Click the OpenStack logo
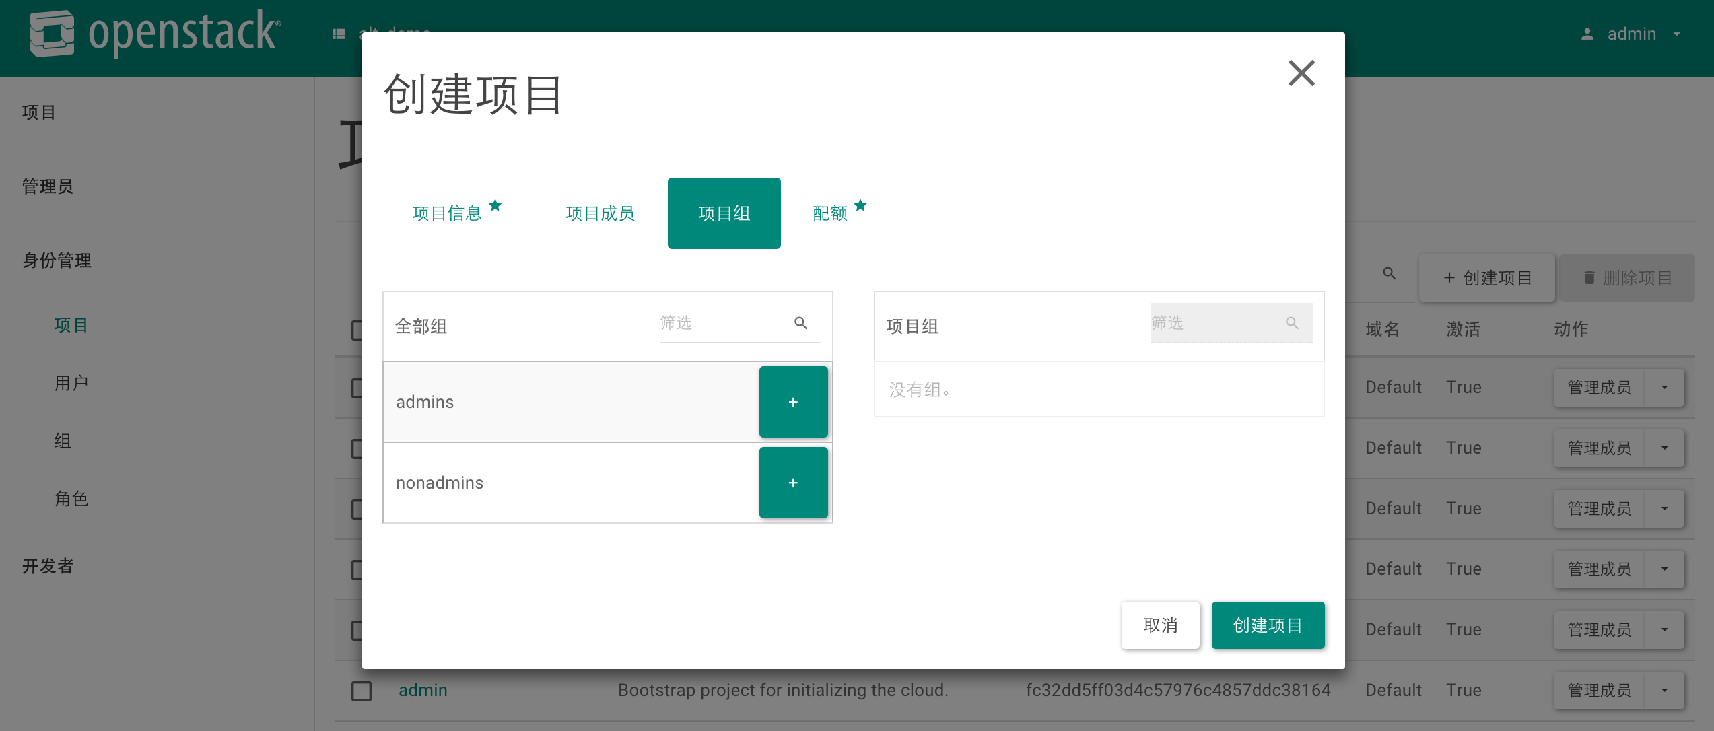 tap(156, 33)
